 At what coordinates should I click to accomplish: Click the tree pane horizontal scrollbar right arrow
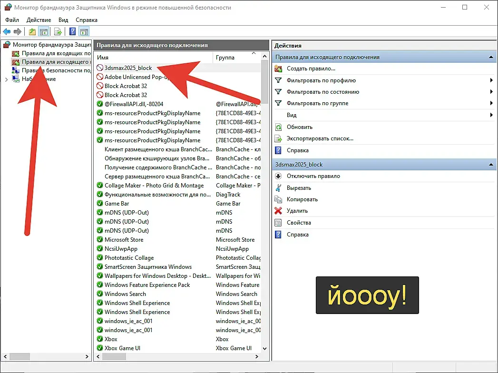coord(87,356)
